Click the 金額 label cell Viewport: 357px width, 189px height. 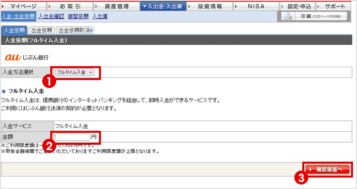coord(27,137)
